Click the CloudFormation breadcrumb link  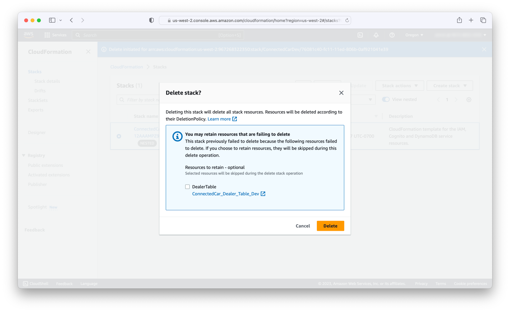(x=127, y=67)
